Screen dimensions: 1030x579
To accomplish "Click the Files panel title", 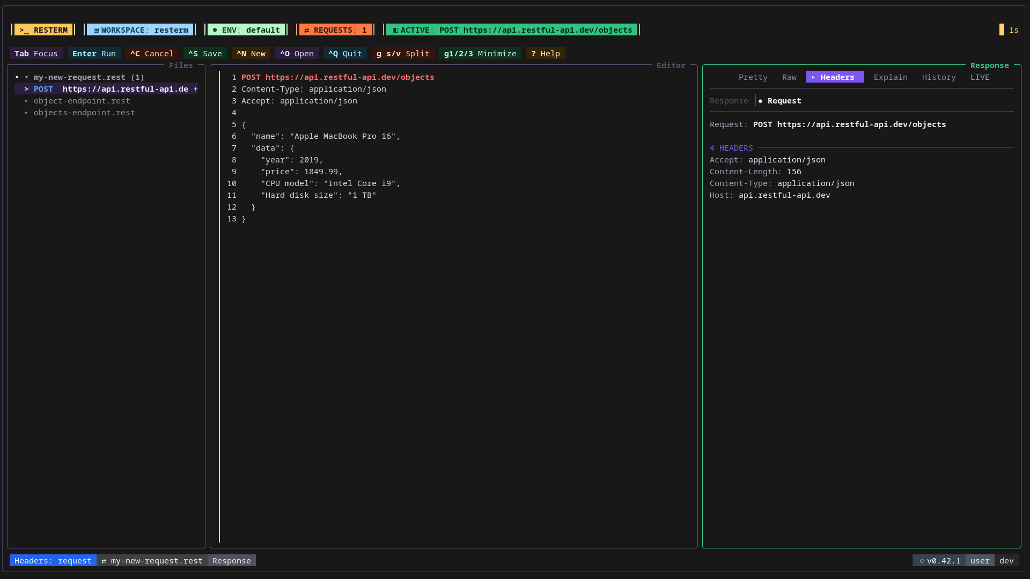I will [181, 65].
